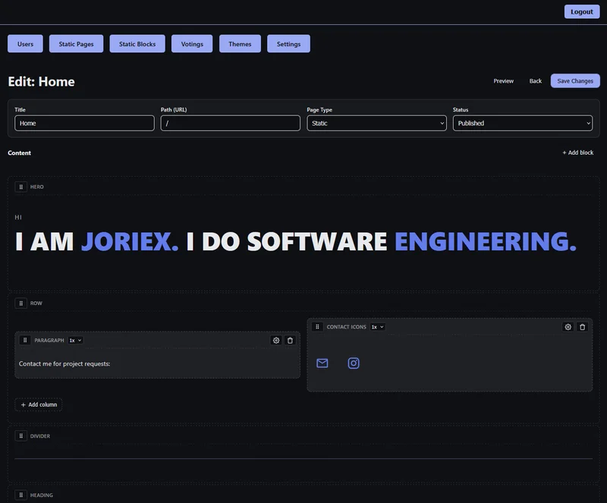This screenshot has width=607, height=503.
Task: Click the Instagram contact icon
Action: (354, 363)
